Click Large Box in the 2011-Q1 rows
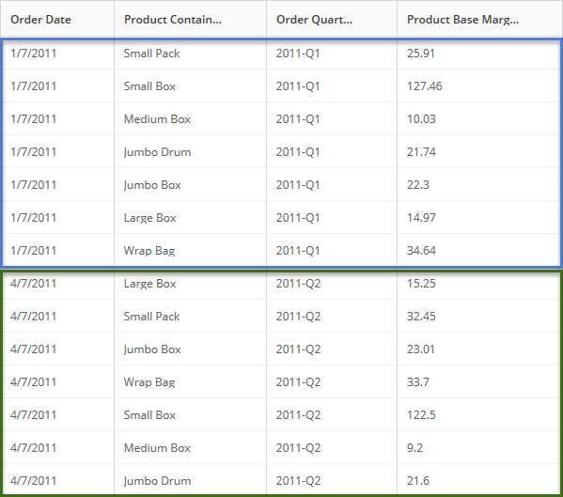The image size is (563, 497). [150, 217]
